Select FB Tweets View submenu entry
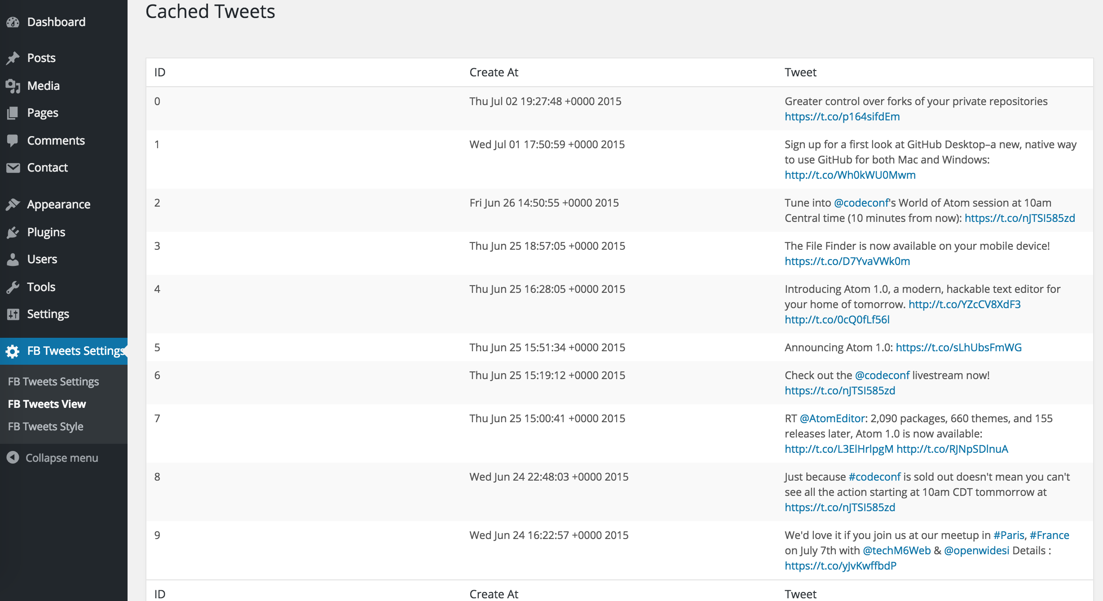This screenshot has height=601, width=1103. [x=47, y=404]
